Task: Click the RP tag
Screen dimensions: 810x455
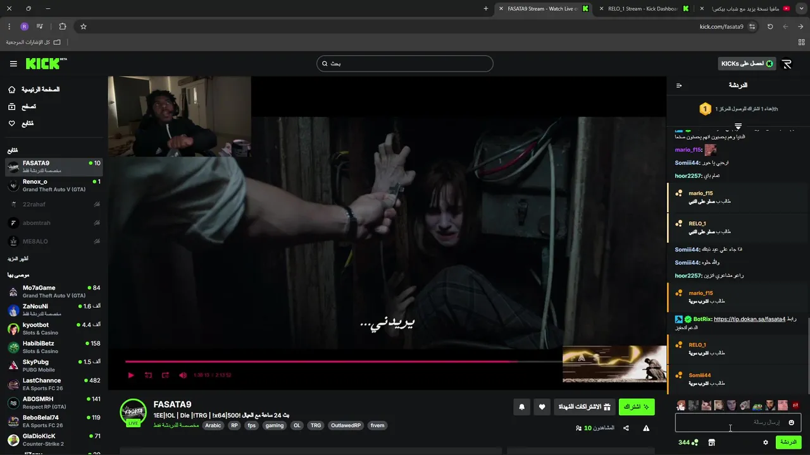Action: tap(234, 426)
